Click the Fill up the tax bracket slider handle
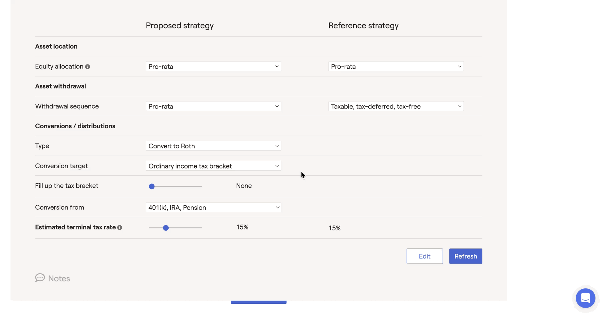This screenshot has height=313, width=600. (152, 186)
